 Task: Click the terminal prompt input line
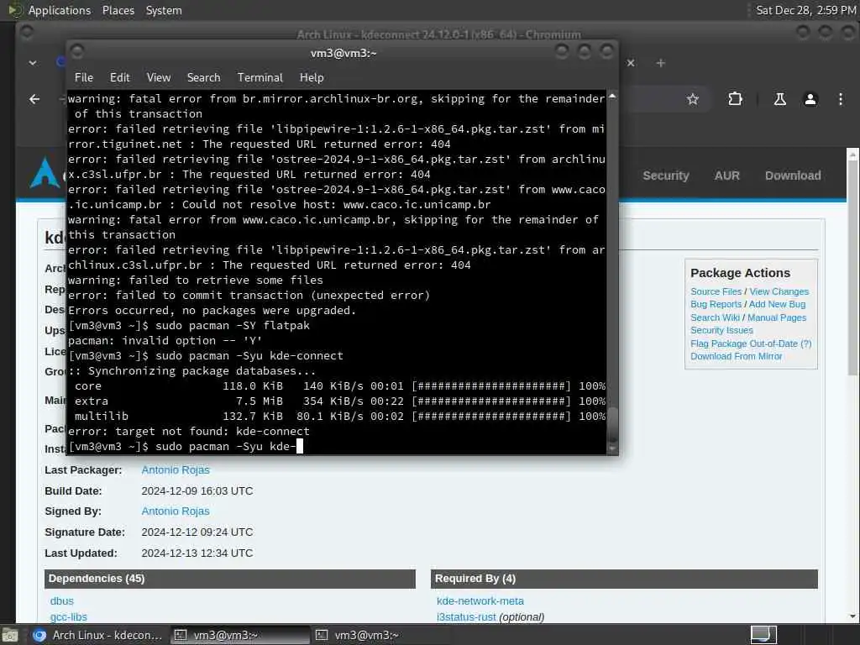336,447
